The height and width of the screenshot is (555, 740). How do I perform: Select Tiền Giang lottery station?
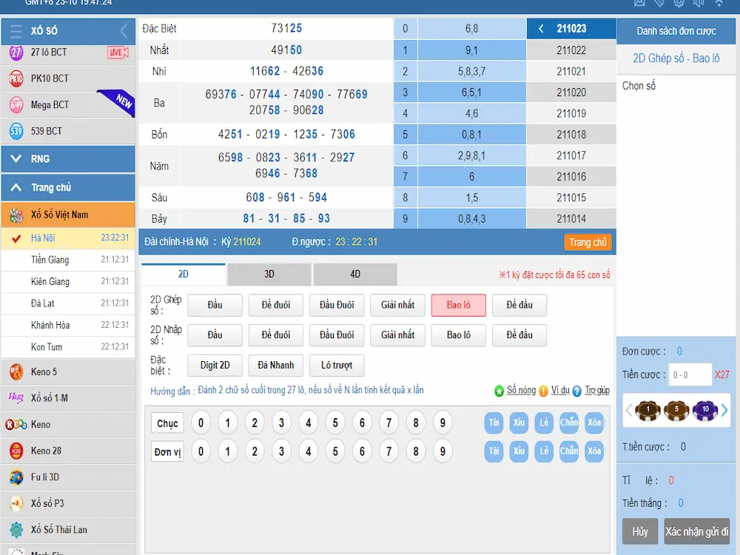pyautogui.click(x=68, y=260)
